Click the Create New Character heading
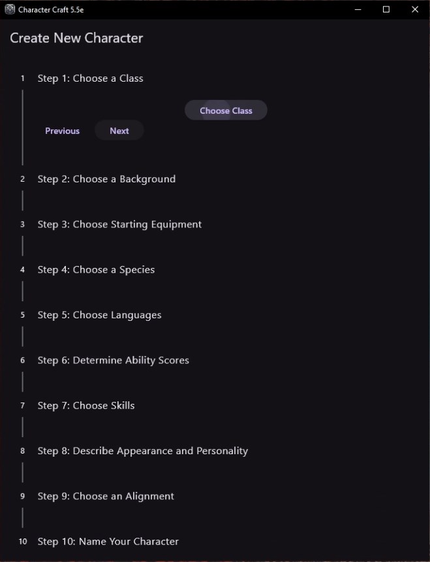The width and height of the screenshot is (430, 562). (x=76, y=39)
